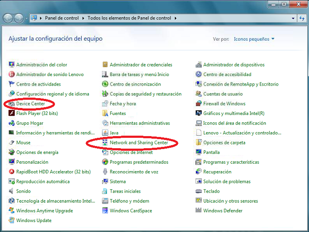Open the Network and Sharing Center icon
The image size is (309, 232).
[x=105, y=143]
